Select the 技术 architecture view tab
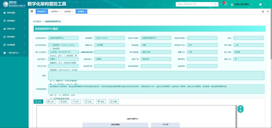Screen dimensions: 272x128 [x=76, y=101]
